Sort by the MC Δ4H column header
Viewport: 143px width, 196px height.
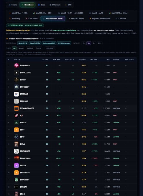point(94,60)
